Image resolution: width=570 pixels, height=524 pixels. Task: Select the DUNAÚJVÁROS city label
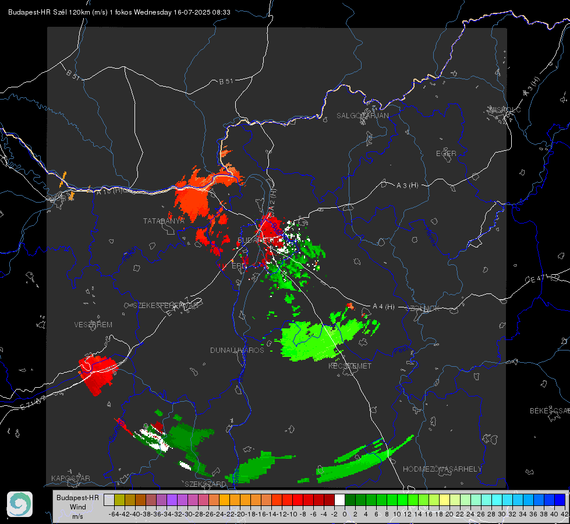[x=237, y=350]
